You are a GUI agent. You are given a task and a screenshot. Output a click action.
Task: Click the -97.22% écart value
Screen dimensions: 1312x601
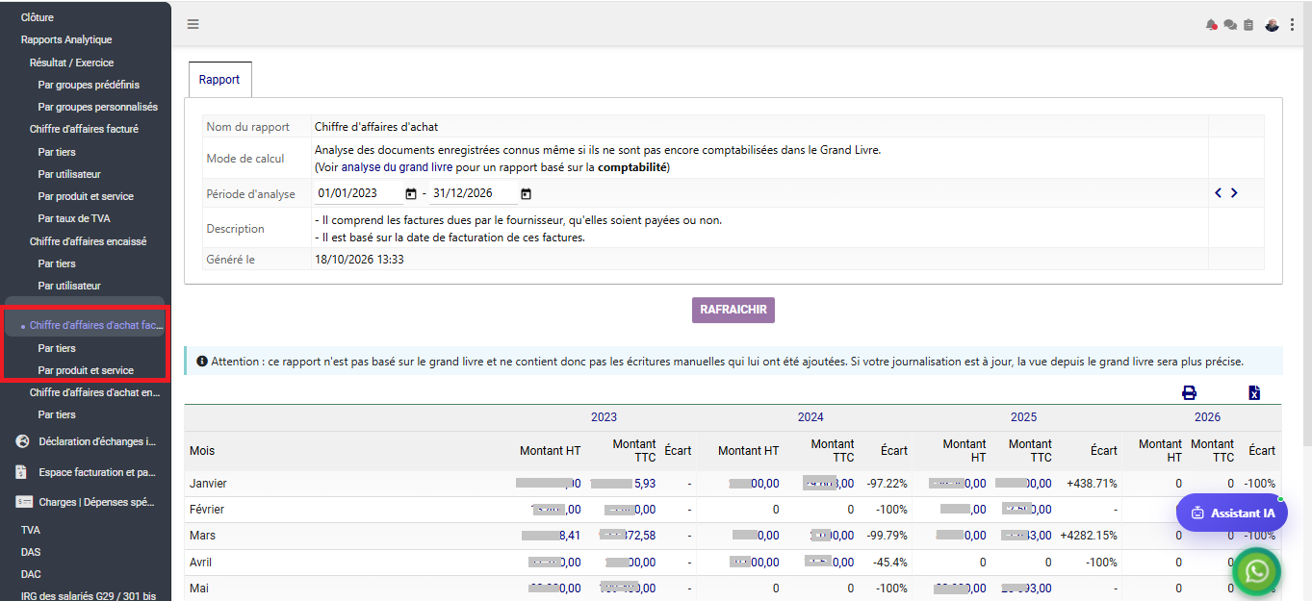[888, 483]
